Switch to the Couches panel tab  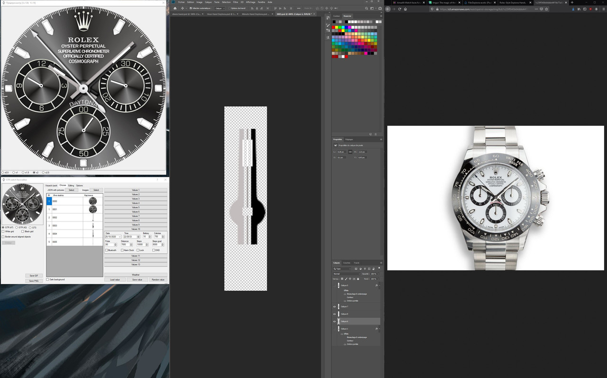[347, 263]
